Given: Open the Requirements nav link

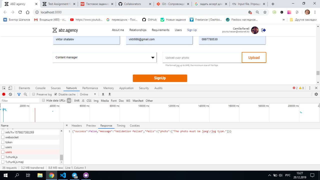Looking at the screenshot, I should click(x=160, y=30).
